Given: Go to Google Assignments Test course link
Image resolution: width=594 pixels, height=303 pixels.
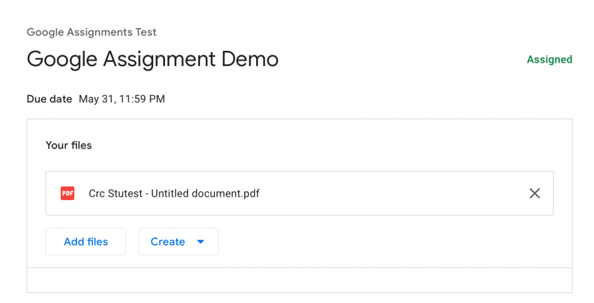Looking at the screenshot, I should [x=91, y=32].
